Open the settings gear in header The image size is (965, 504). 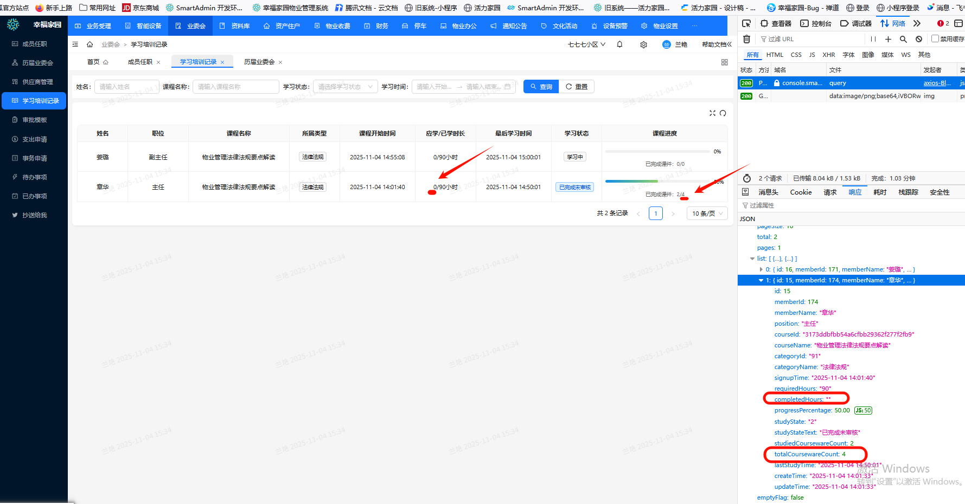(x=643, y=44)
